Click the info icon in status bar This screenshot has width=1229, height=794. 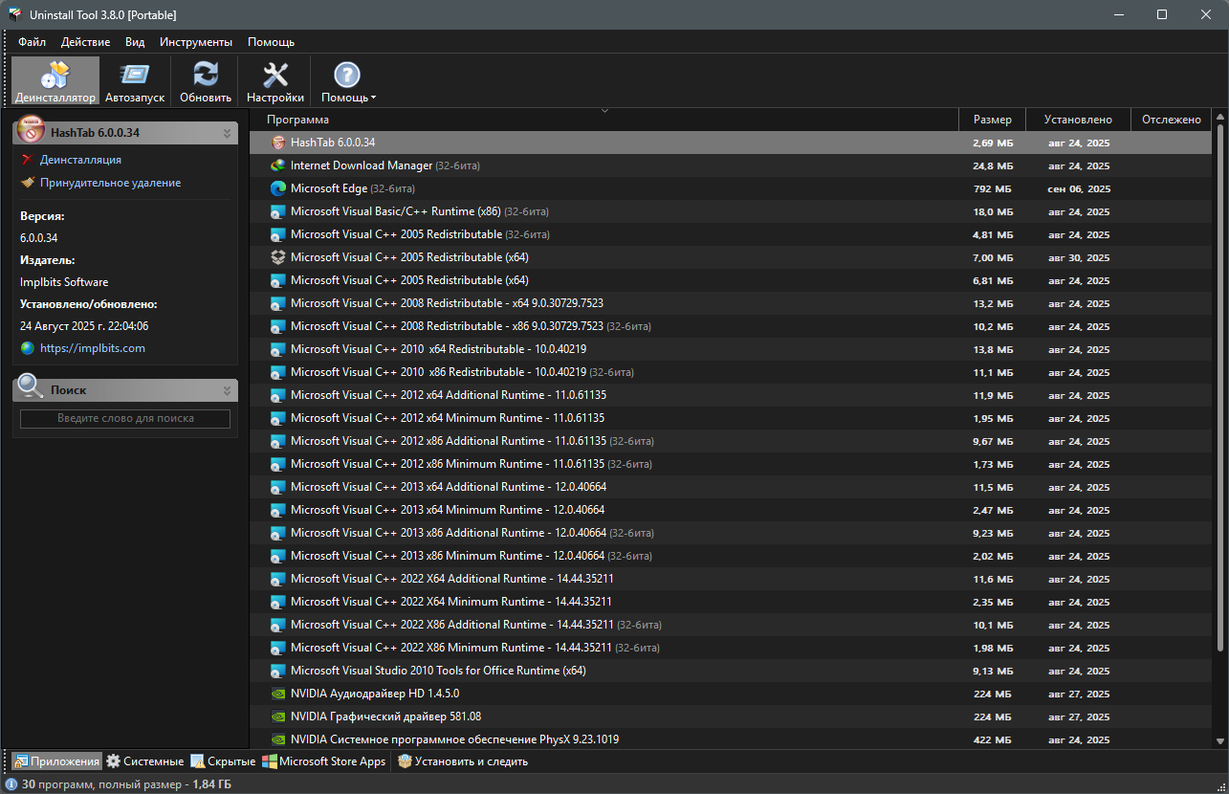(x=11, y=784)
